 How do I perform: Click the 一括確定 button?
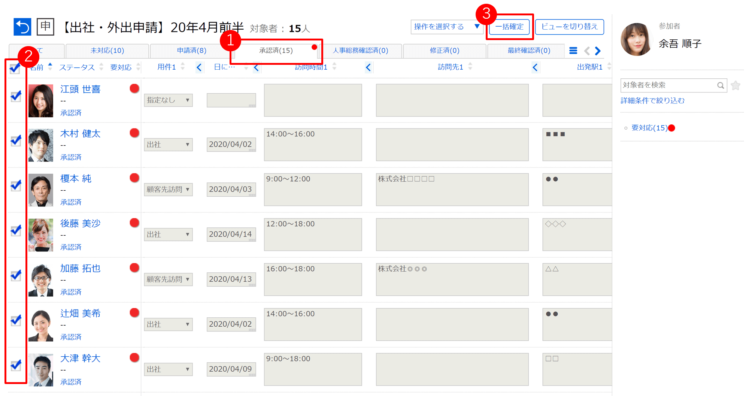509,27
